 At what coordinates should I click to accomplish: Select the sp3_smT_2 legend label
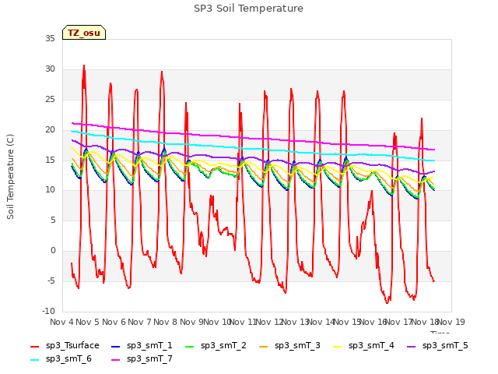point(223,346)
